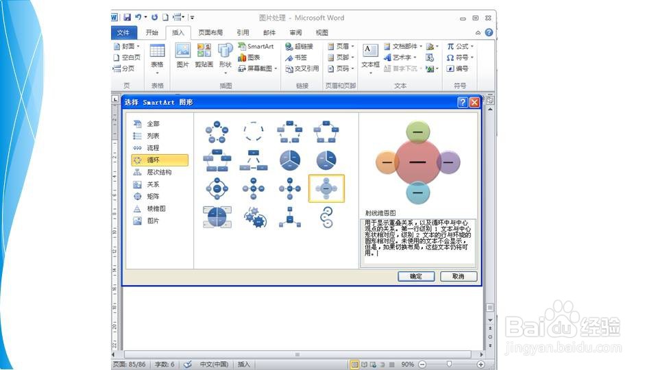Switch to the Mailings (邮件) tab
The image size is (658, 370).
[x=269, y=32]
